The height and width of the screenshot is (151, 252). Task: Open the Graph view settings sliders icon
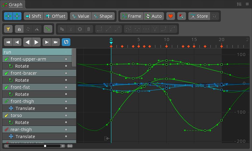point(239,4)
